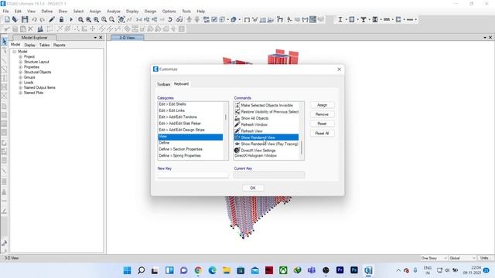Click the move up story arrow
The image size is (495, 278).
coord(189,19)
